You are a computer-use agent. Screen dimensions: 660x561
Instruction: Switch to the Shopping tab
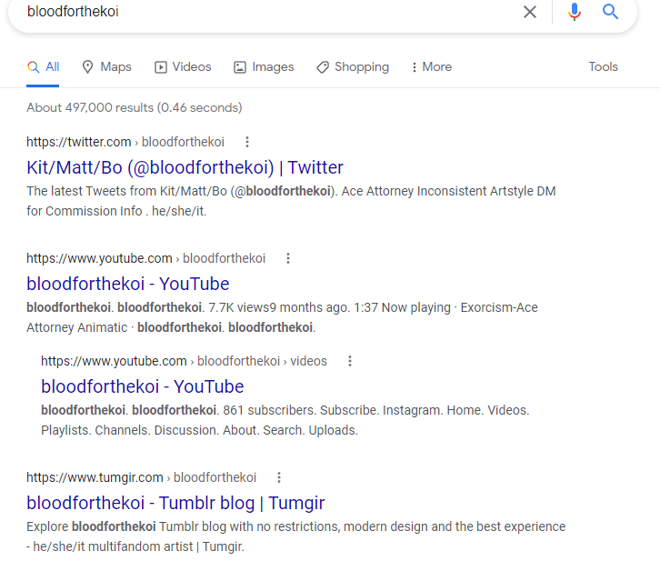[x=353, y=67]
